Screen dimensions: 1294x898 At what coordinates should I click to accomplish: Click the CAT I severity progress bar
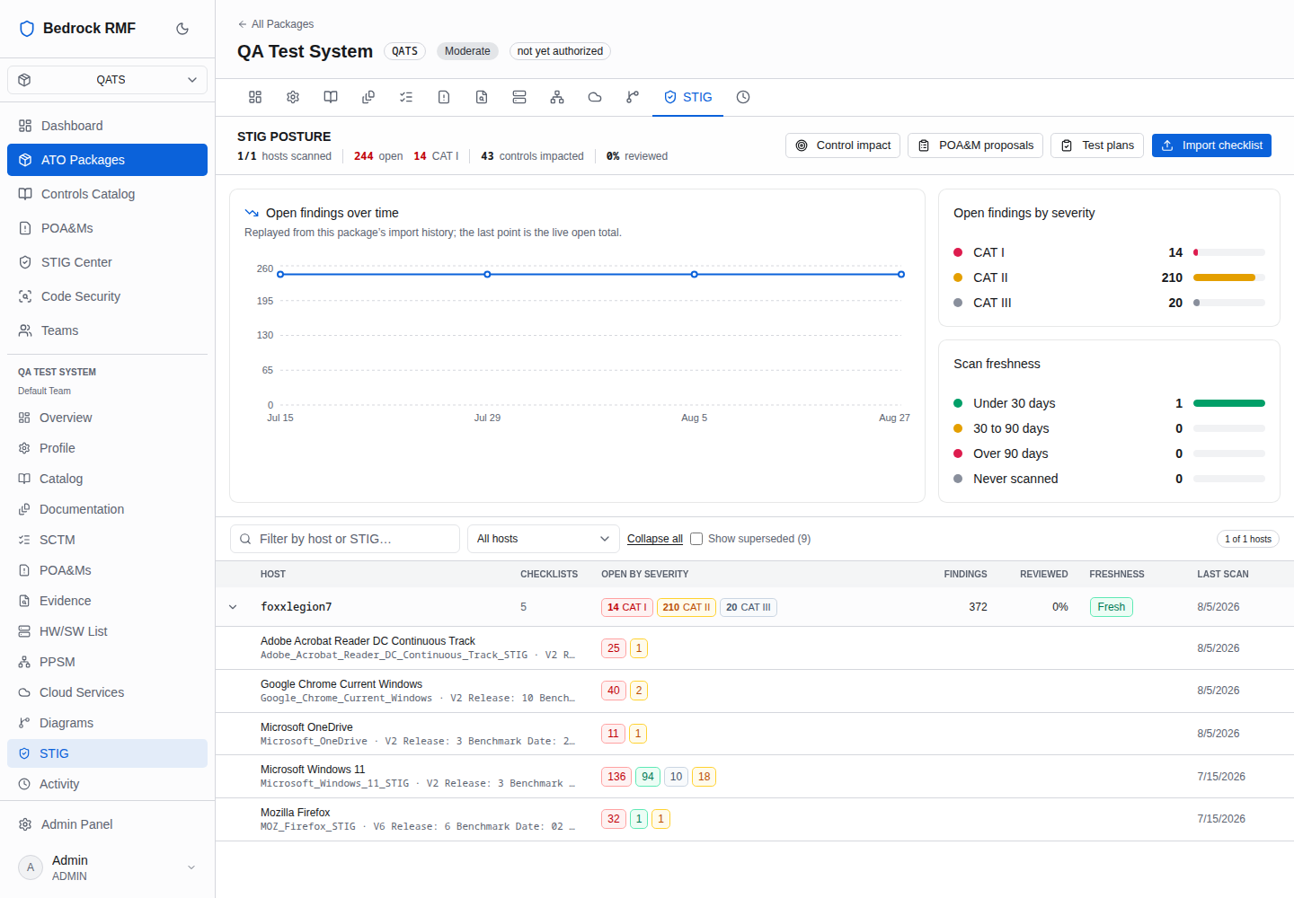point(1229,252)
